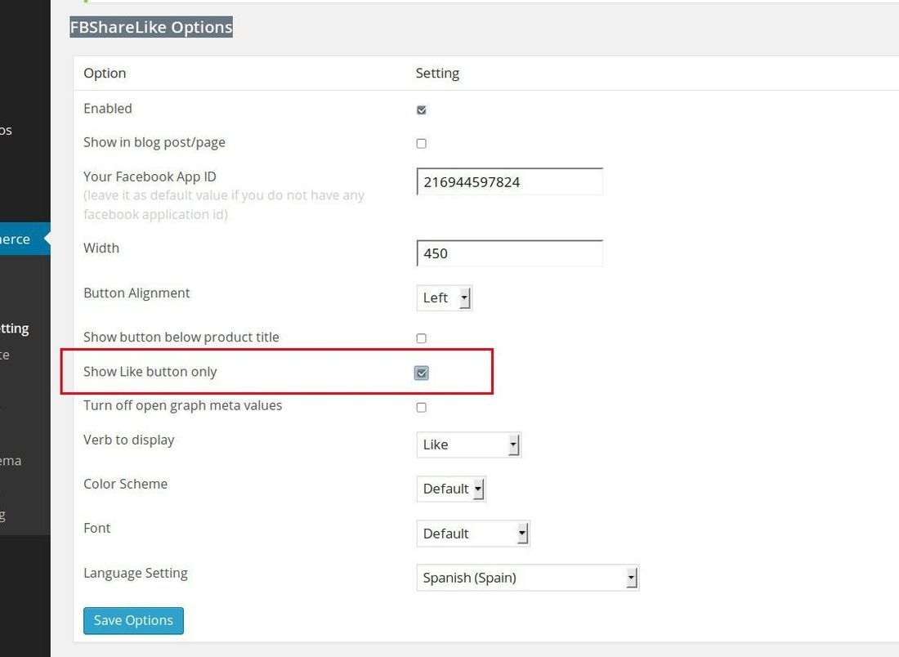Open the Button Alignment dropdown
Image resolution: width=899 pixels, height=657 pixels.
pos(445,298)
